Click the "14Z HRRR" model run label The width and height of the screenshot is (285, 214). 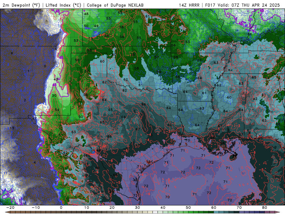[189, 5]
